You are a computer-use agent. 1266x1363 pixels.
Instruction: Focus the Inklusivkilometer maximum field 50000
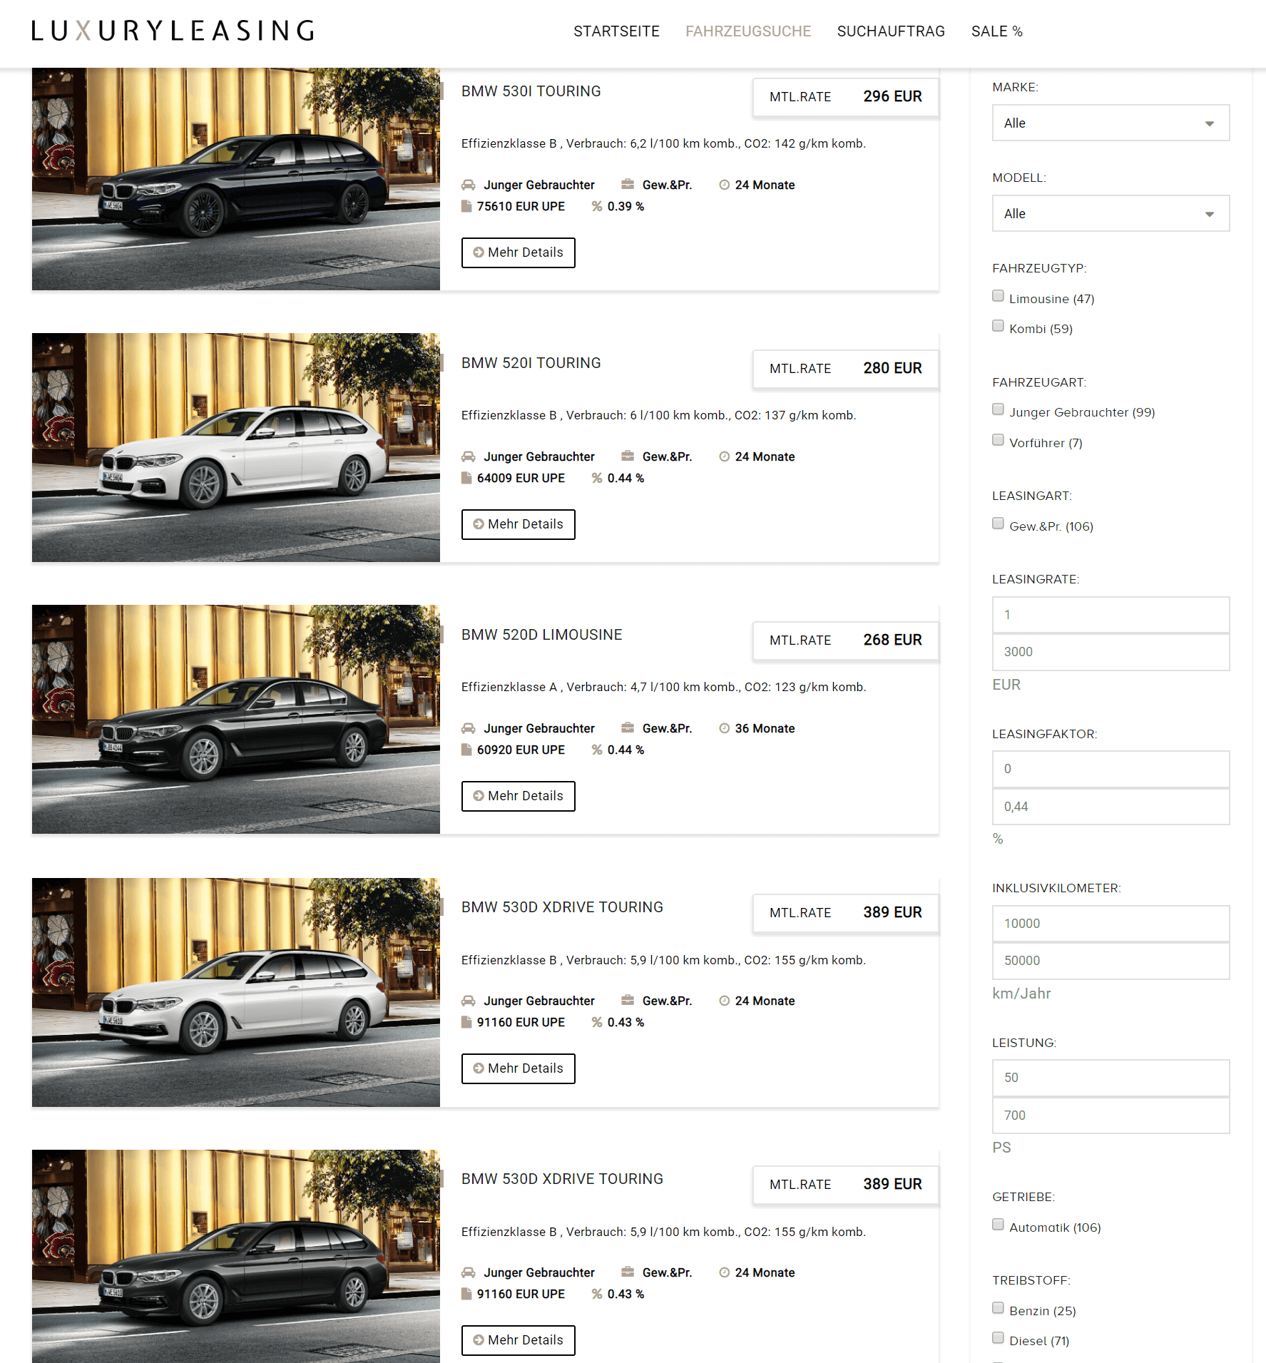pyautogui.click(x=1111, y=961)
